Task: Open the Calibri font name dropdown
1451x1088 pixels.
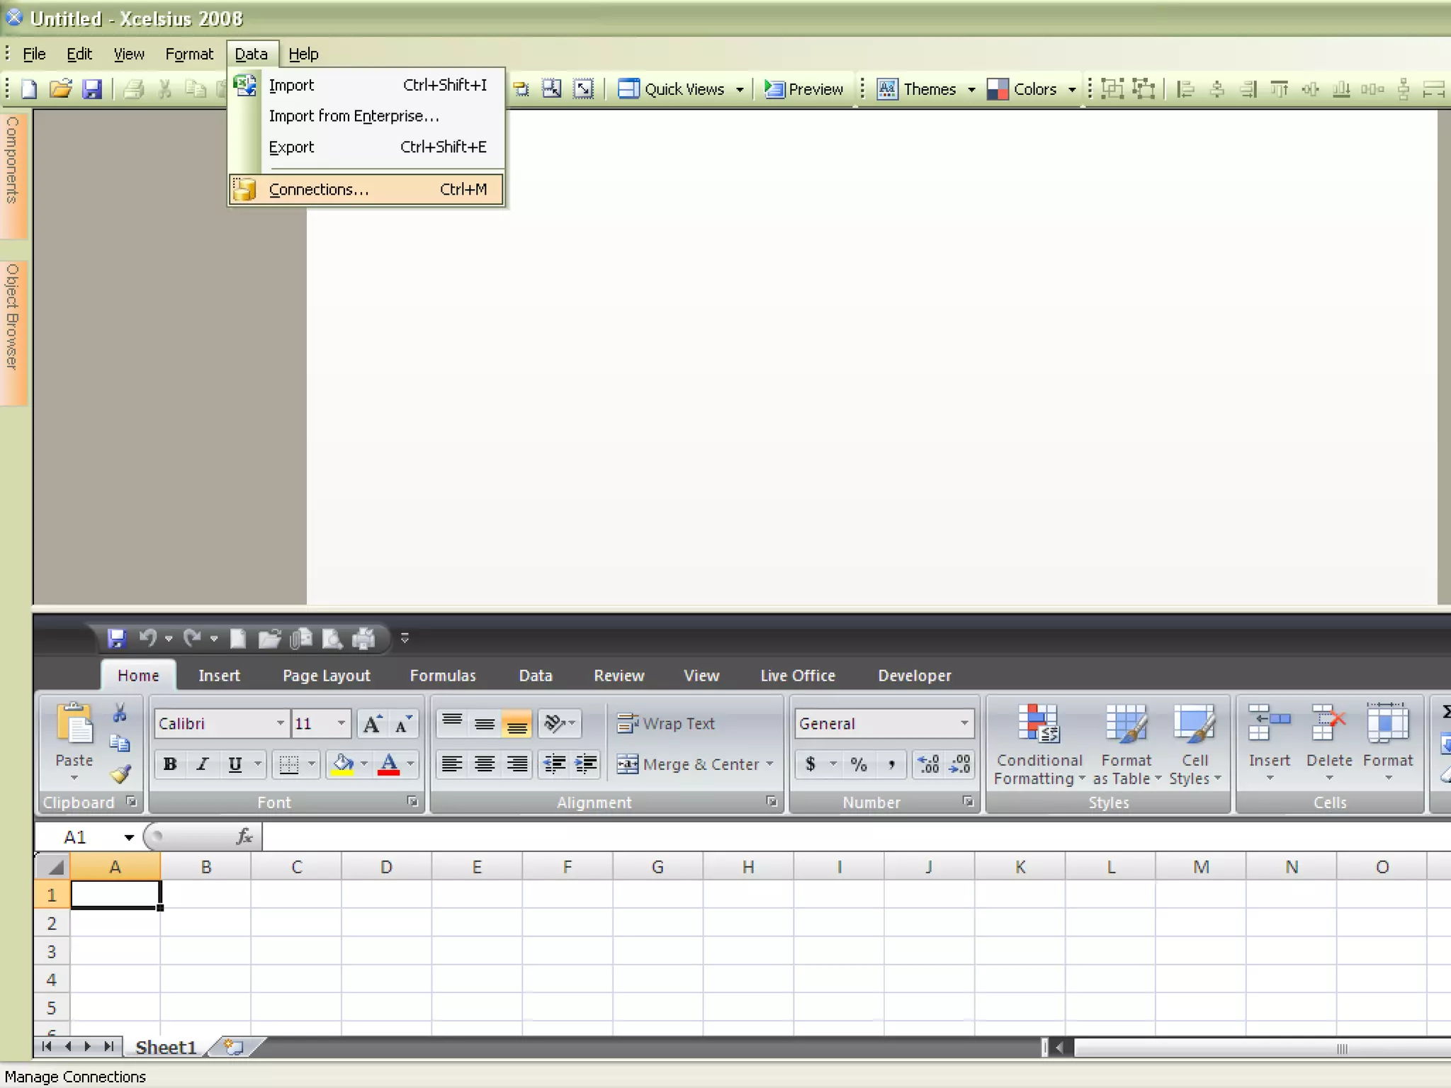Action: pos(281,723)
